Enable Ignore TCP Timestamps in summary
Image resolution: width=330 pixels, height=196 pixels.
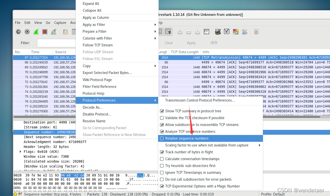[162, 172]
